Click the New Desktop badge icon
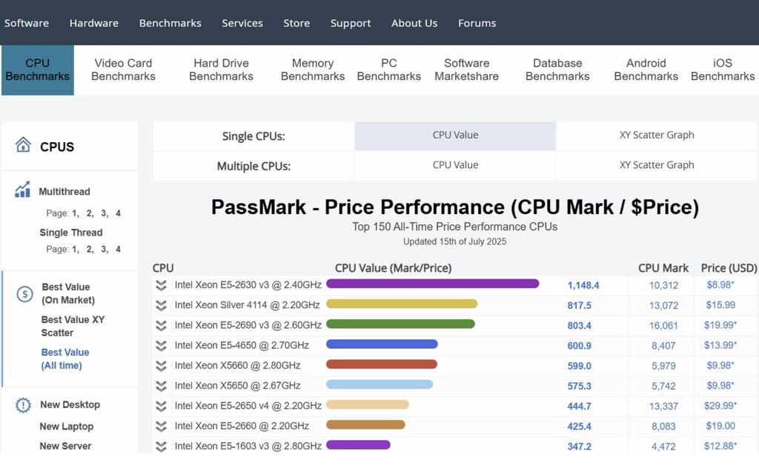The width and height of the screenshot is (759, 474). coord(23,405)
